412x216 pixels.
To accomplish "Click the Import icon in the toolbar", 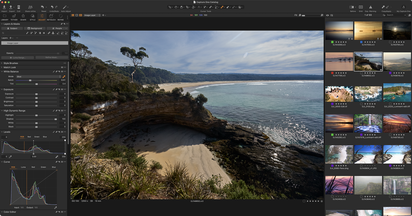I will [x=4, y=7].
